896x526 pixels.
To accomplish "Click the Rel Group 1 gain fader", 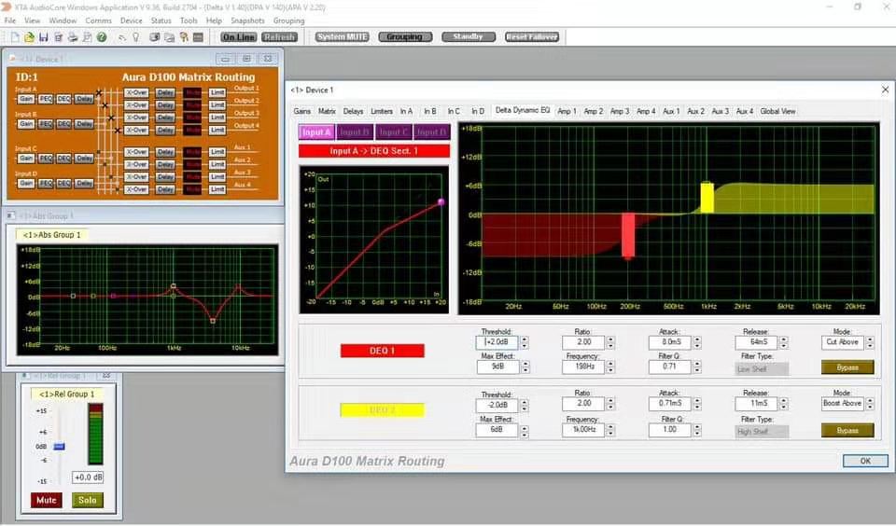I will coord(59,447).
